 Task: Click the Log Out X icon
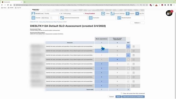point(137,13)
